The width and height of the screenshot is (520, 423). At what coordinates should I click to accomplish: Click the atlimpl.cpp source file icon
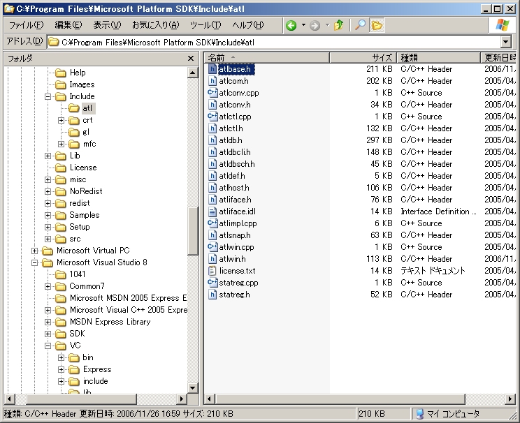point(212,223)
